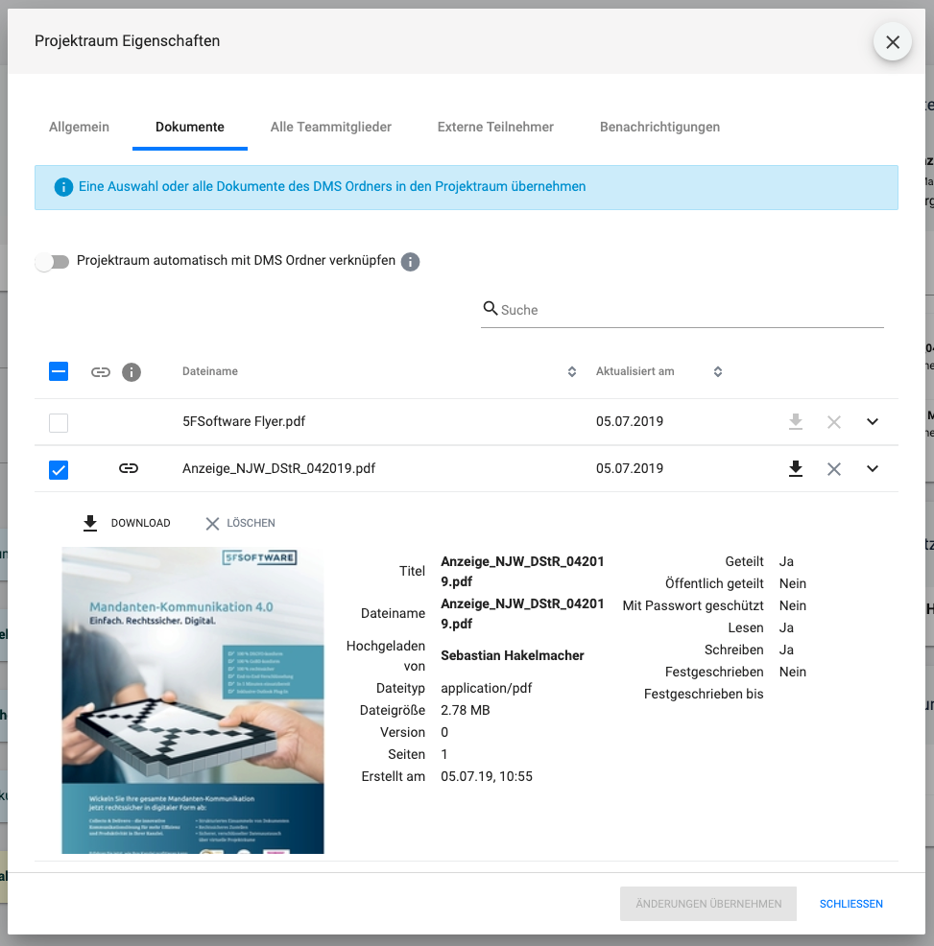Select the Dokumente tab

[189, 127]
